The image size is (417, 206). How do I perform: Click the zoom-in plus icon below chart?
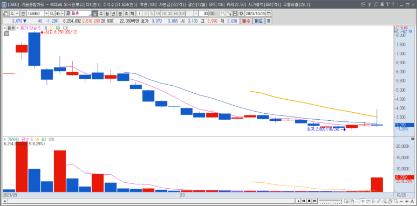pos(407,201)
